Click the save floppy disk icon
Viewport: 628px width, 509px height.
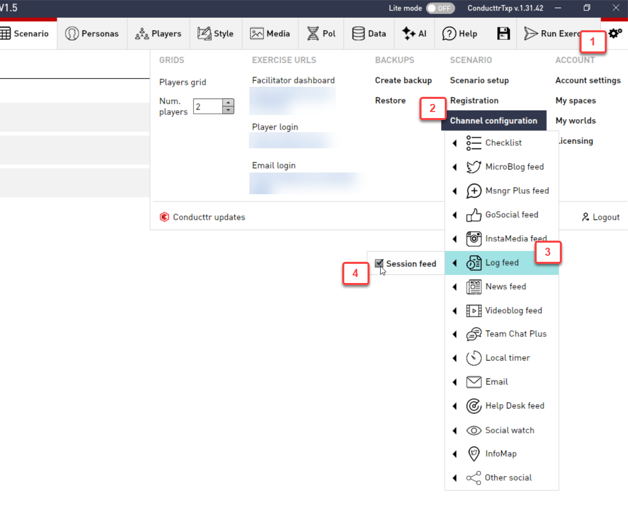pyautogui.click(x=503, y=34)
